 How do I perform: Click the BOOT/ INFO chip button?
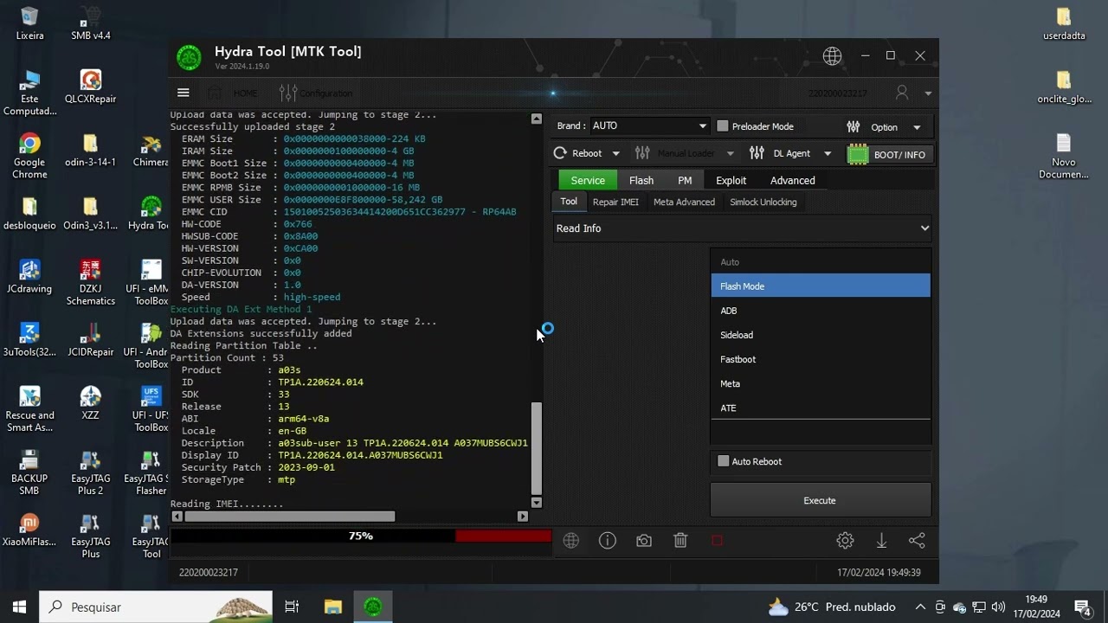[888, 154]
